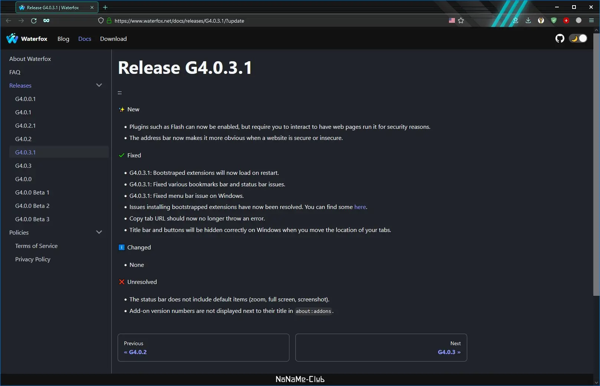Open the downloads panel
Image resolution: width=600 pixels, height=386 pixels.
click(x=528, y=20)
